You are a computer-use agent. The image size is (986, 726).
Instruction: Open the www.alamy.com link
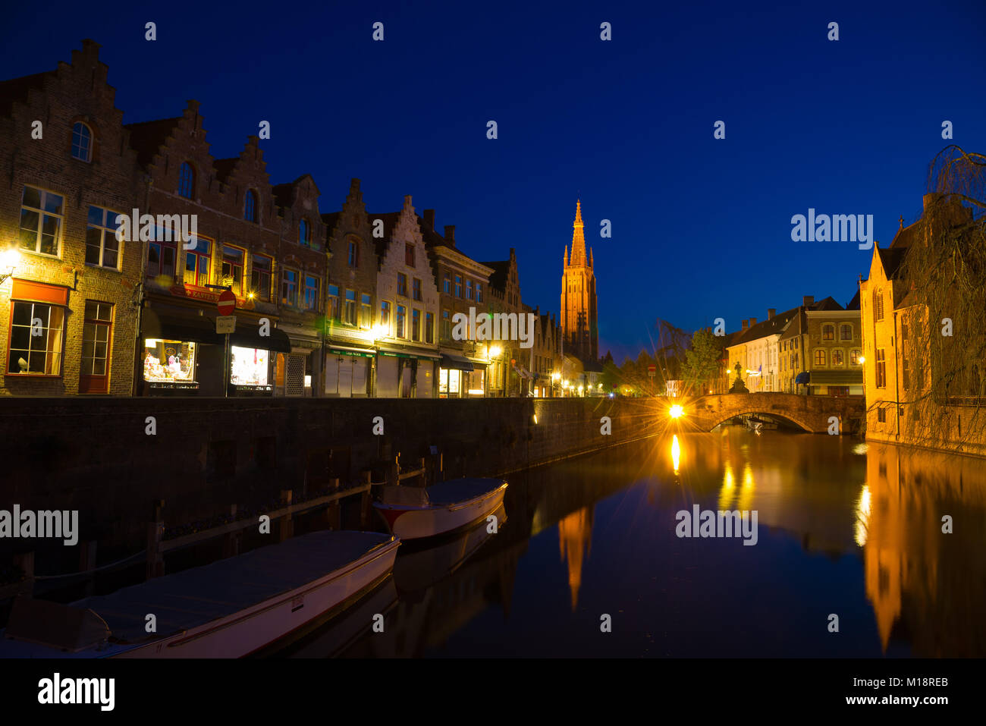900,700
